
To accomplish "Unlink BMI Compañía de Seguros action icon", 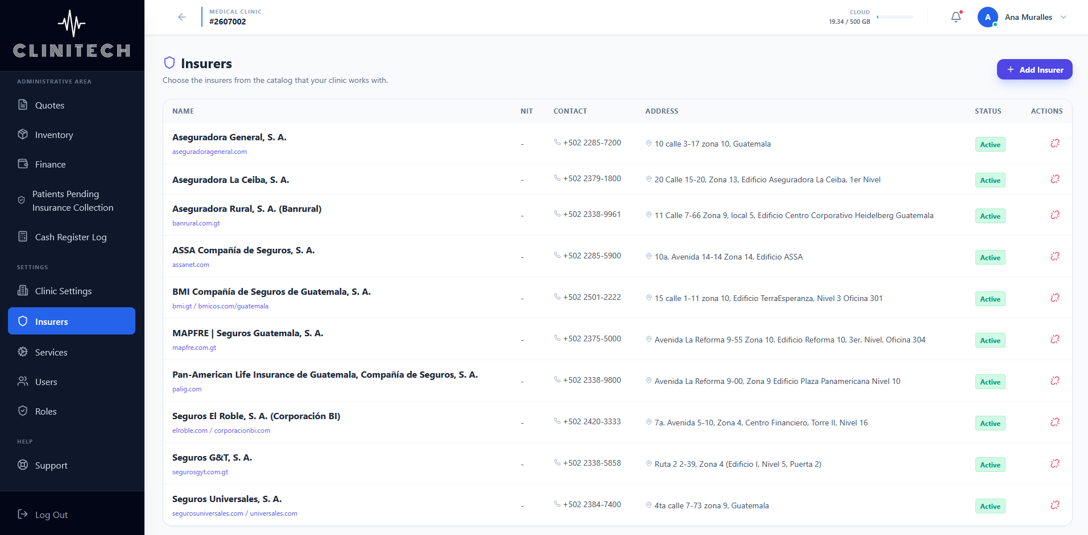I will (1054, 298).
